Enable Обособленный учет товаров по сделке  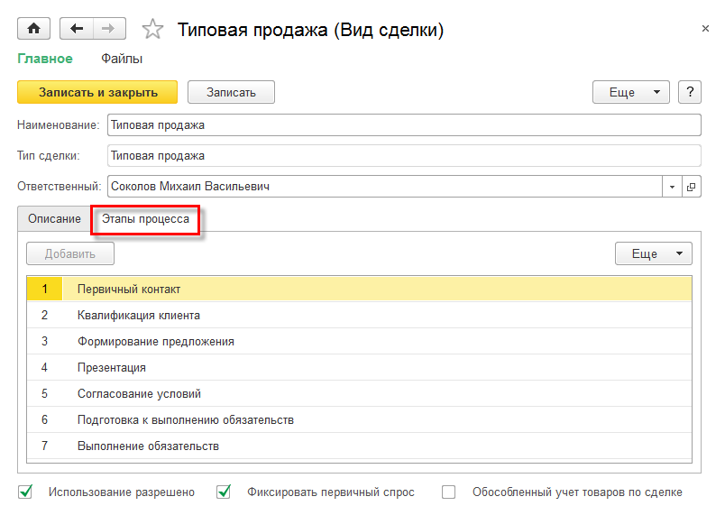pyautogui.click(x=449, y=492)
